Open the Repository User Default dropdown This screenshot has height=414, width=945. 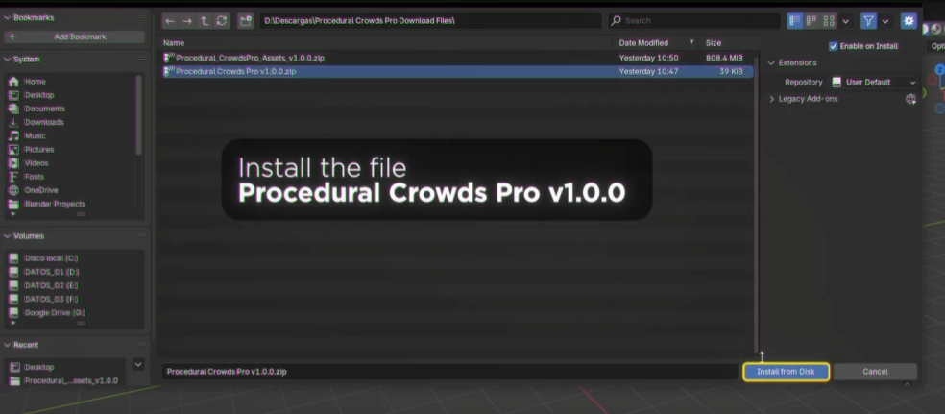tap(874, 83)
